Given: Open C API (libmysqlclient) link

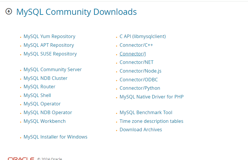Looking at the screenshot, I should point(143,37).
